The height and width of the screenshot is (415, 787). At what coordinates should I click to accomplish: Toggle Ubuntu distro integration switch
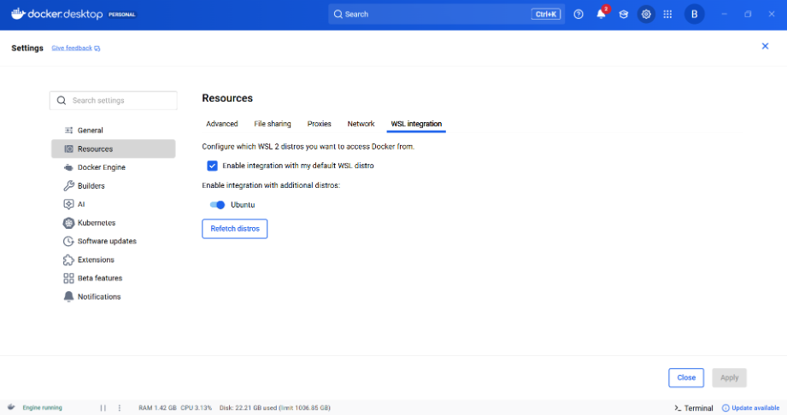[x=217, y=205]
